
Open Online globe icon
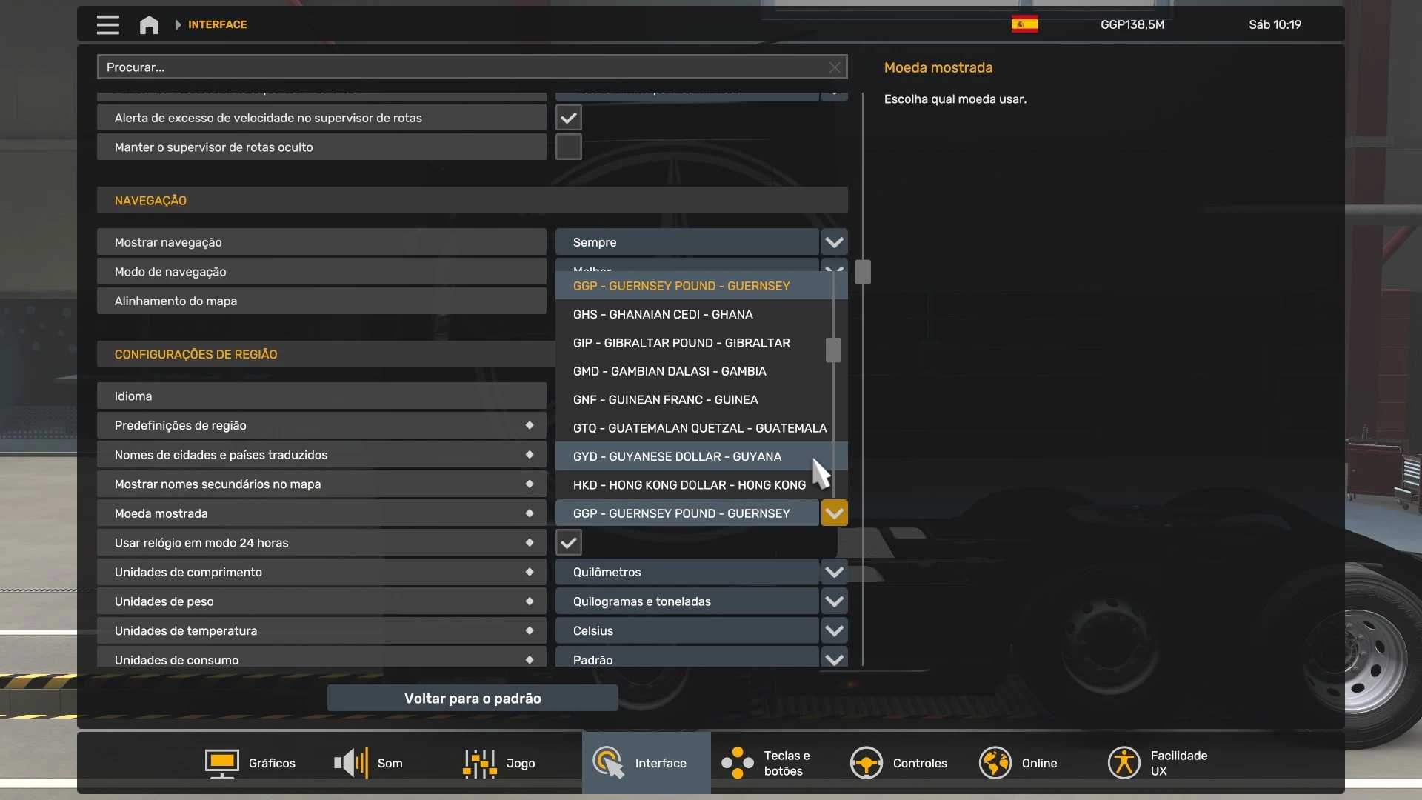click(x=995, y=763)
